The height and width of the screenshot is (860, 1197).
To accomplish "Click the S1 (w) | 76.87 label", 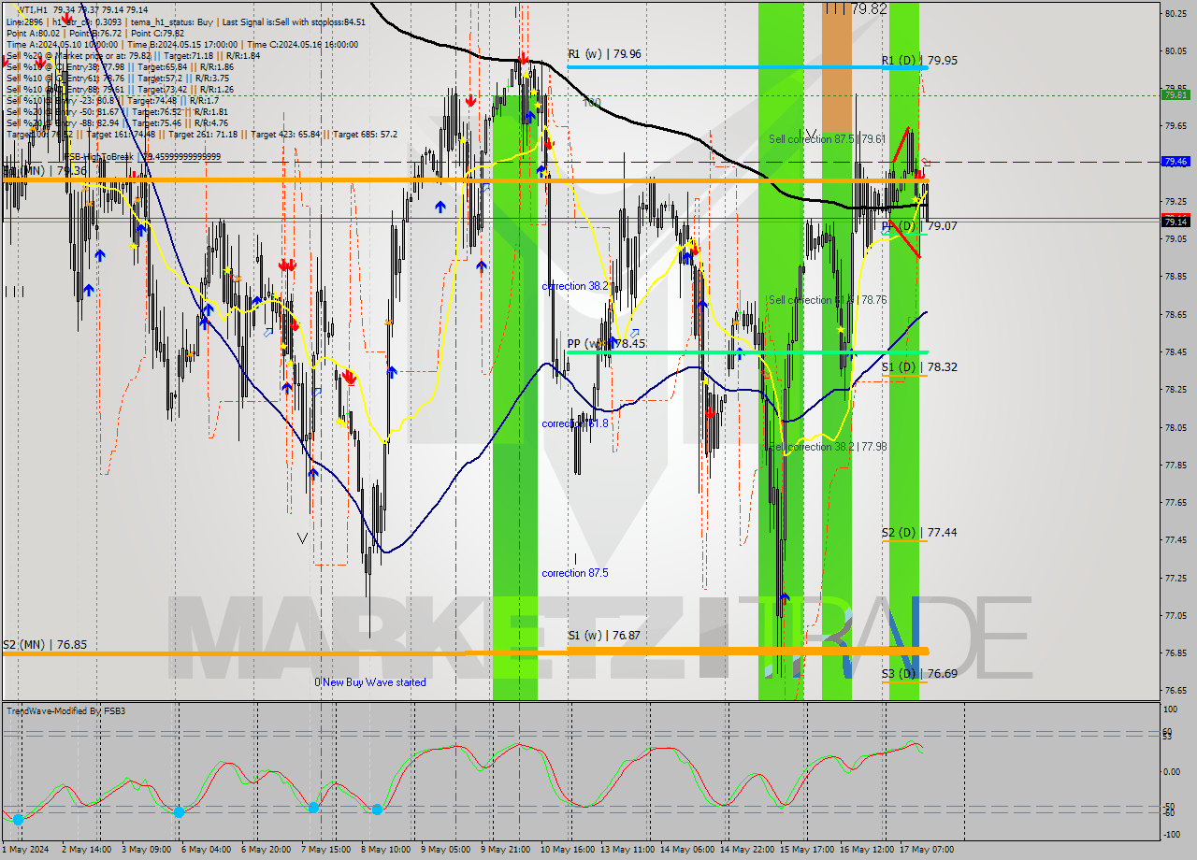I will click(x=603, y=636).
